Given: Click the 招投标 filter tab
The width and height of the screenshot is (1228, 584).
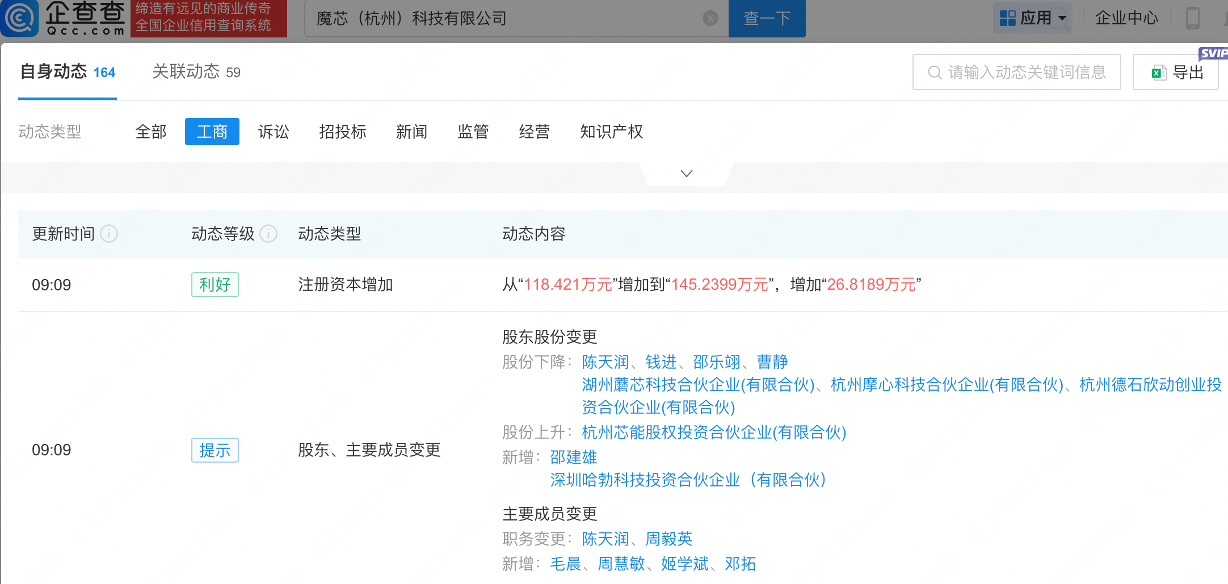Looking at the screenshot, I should pyautogui.click(x=342, y=132).
